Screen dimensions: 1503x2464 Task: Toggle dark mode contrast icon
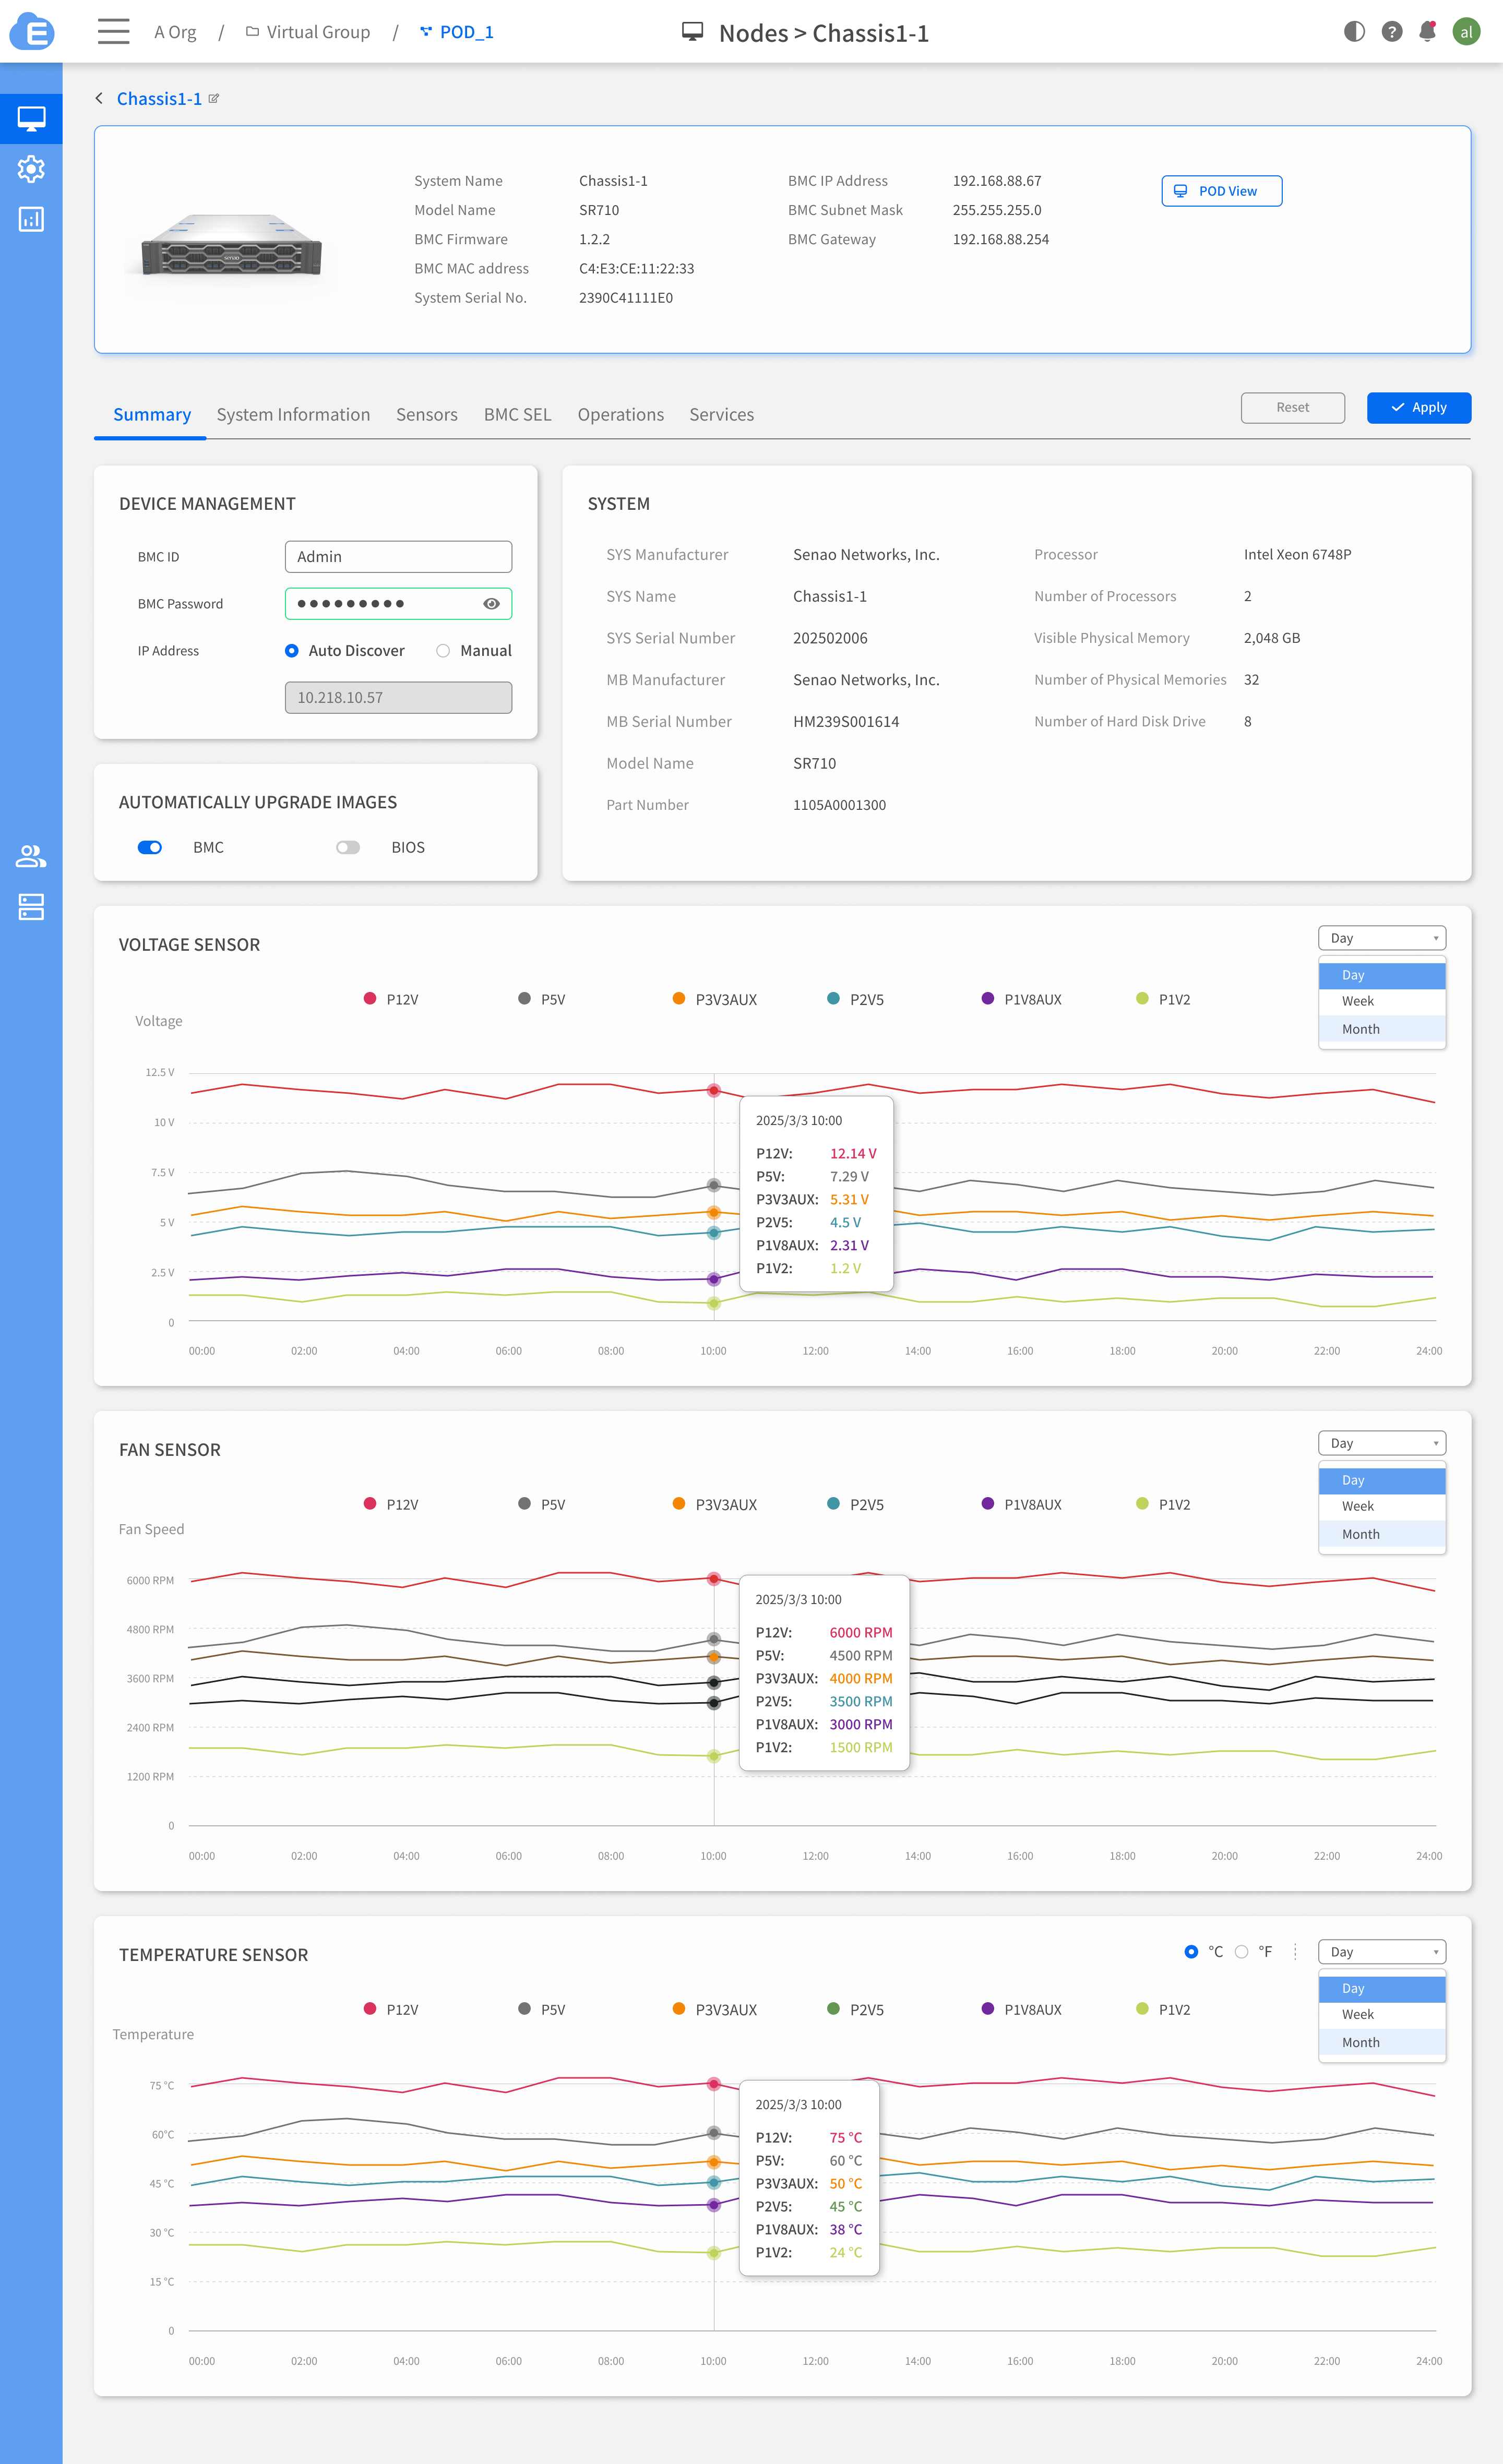[x=1354, y=32]
